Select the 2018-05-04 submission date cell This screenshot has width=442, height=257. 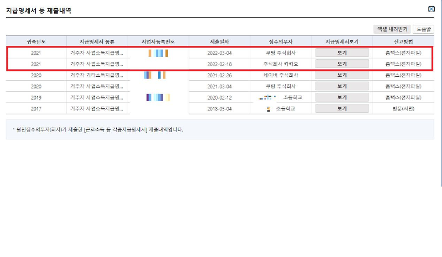pyautogui.click(x=219, y=109)
